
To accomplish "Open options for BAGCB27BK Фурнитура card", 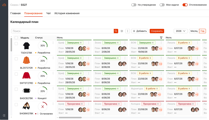I will pos(161,89).
